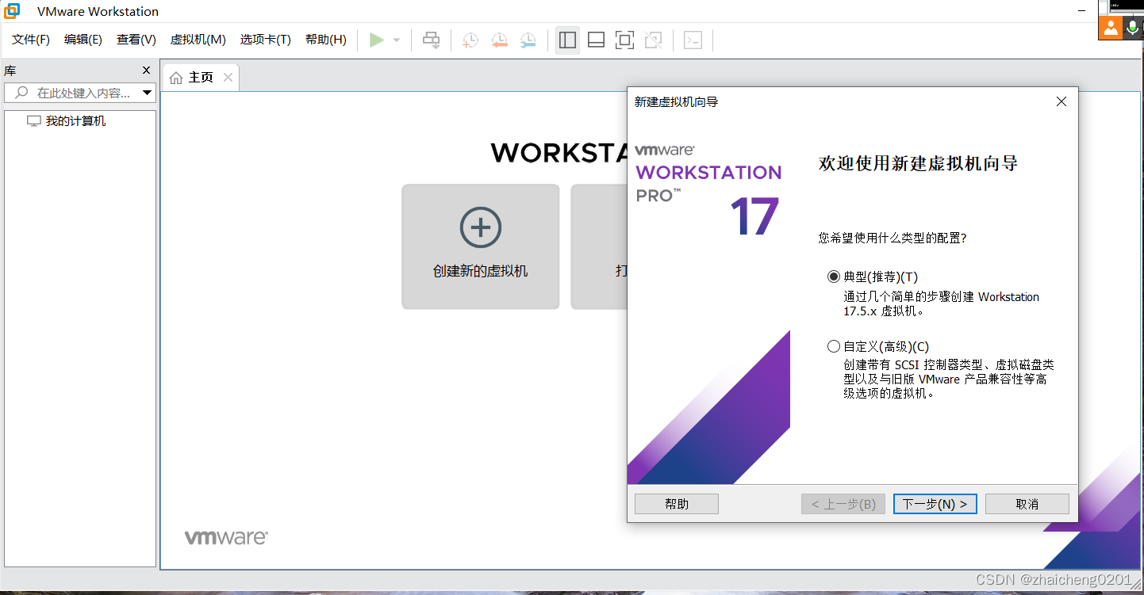Click the Unity mode toolbar icon
Viewport: 1144px width, 595px height.
[x=653, y=40]
